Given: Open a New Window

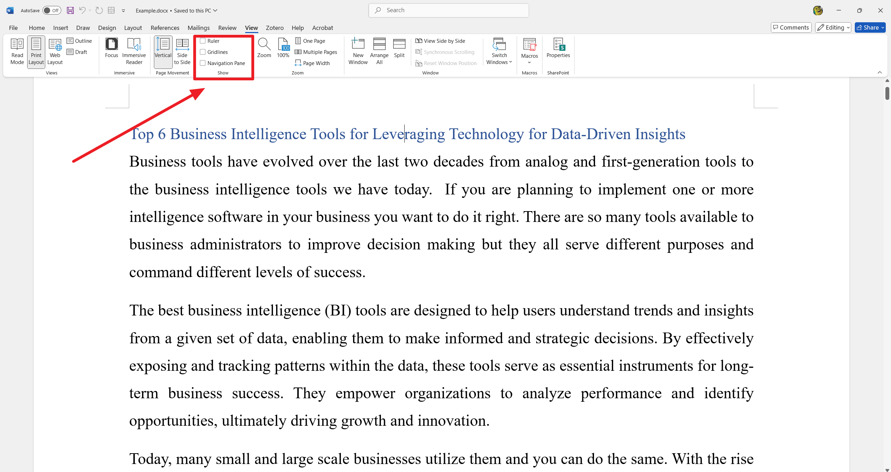Looking at the screenshot, I should (x=358, y=51).
